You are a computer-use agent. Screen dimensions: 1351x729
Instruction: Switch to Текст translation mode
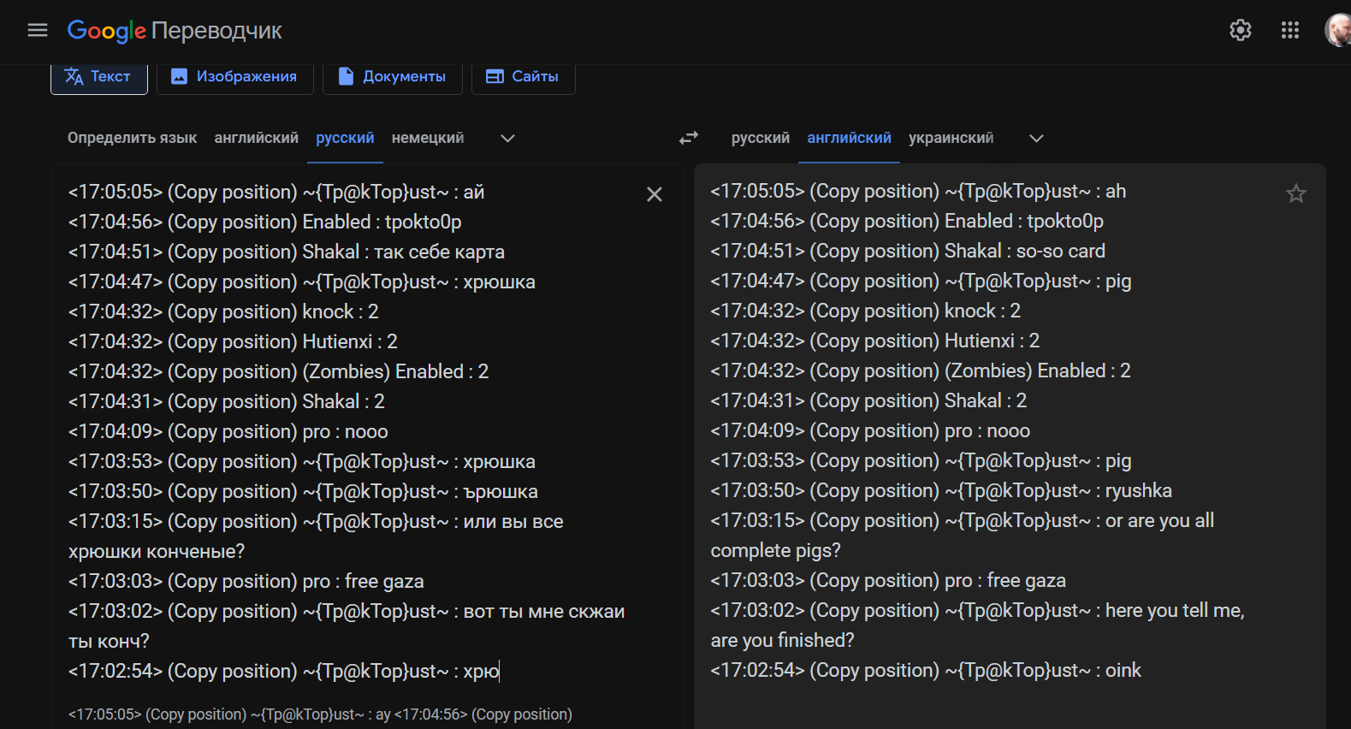(x=99, y=77)
